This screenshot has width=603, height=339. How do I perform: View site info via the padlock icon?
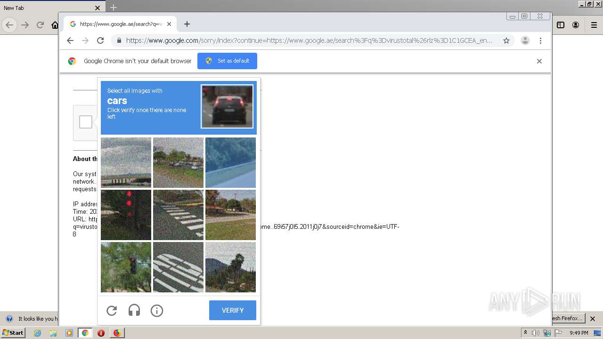[119, 40]
